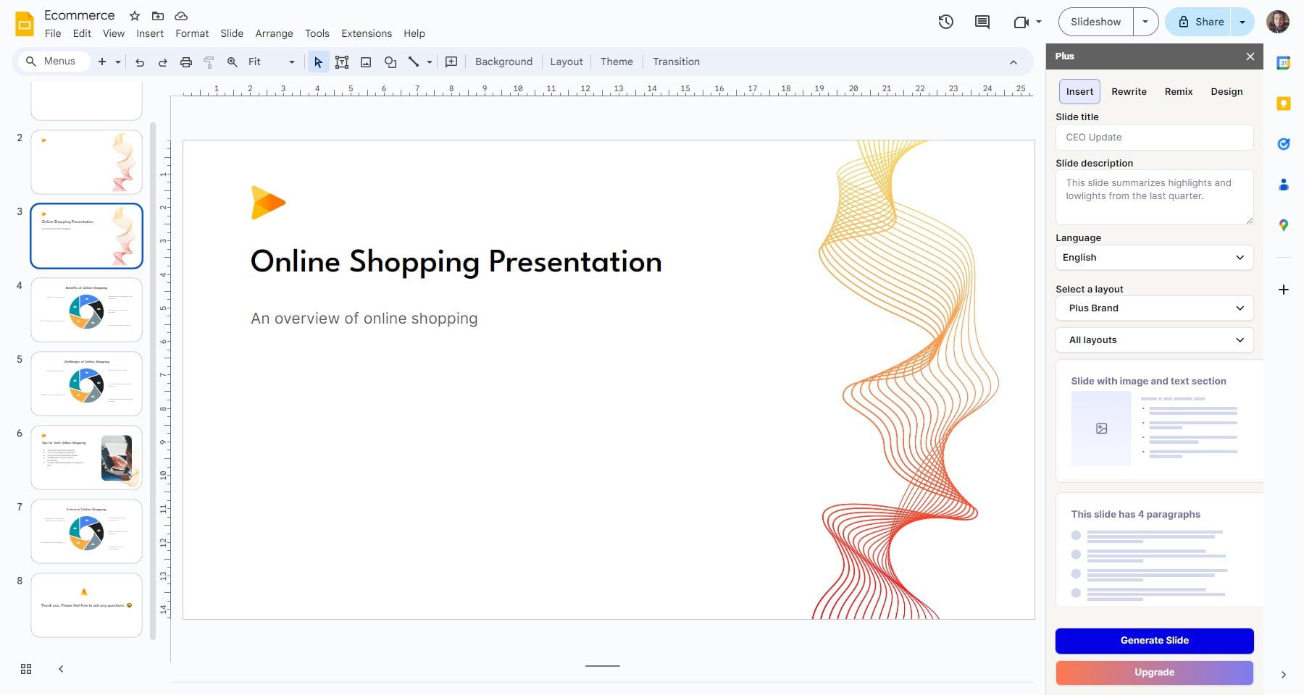This screenshot has height=695, width=1304.
Task: Click the Generate Slide button
Action: tap(1153, 640)
